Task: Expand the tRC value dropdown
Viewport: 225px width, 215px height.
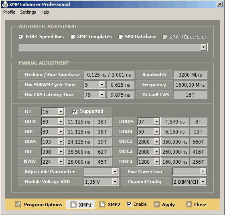Action: [x=61, y=152]
